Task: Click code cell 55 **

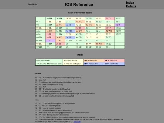Action: pos(90,34)
